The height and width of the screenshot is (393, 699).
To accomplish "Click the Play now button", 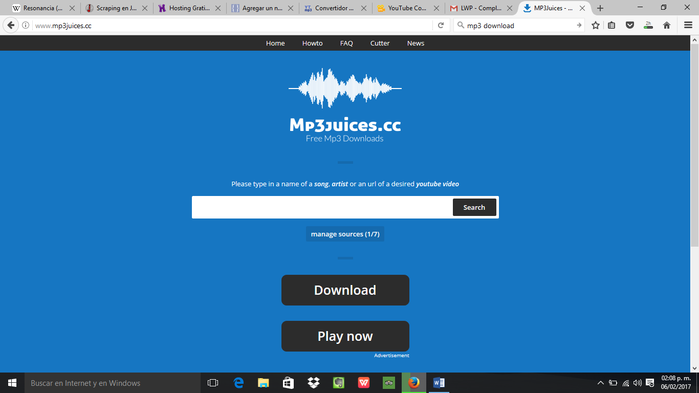I will [x=345, y=336].
